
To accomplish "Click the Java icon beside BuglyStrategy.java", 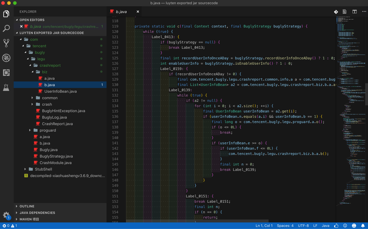I will coord(35,156).
